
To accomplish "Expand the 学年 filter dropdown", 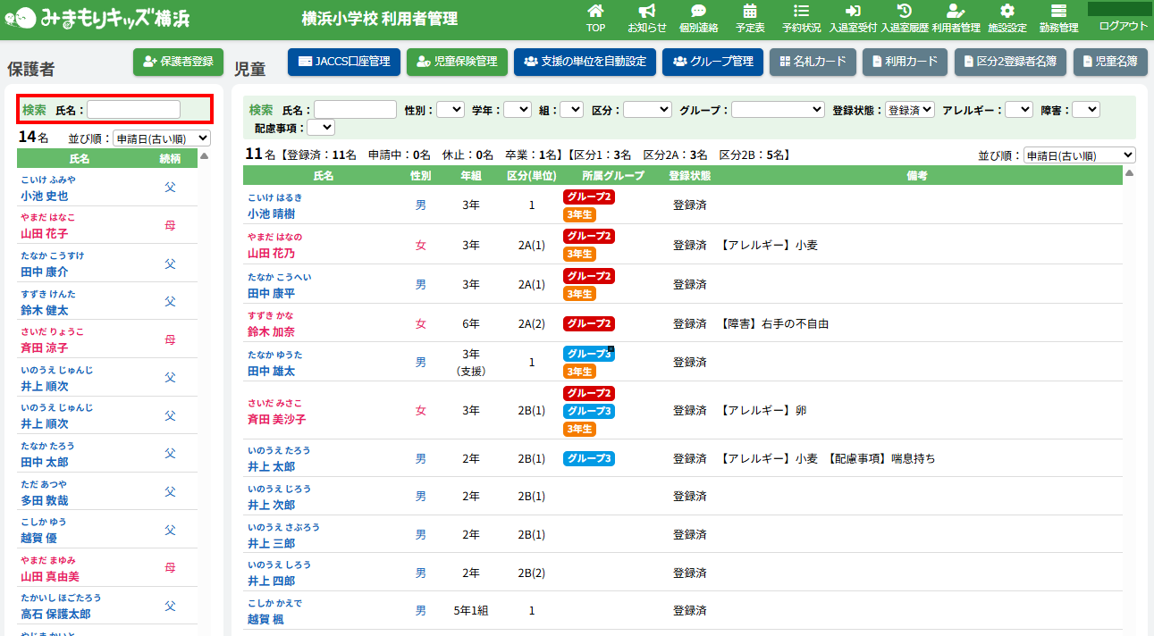I will point(517,110).
